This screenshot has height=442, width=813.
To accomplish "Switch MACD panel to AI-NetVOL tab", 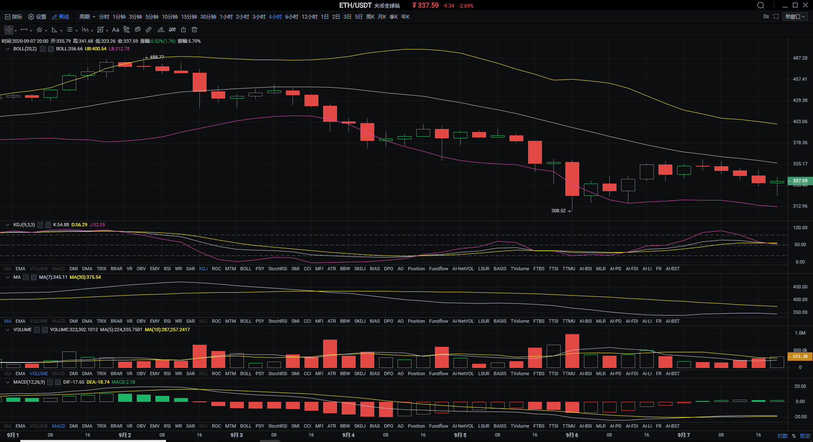I will (x=463, y=426).
